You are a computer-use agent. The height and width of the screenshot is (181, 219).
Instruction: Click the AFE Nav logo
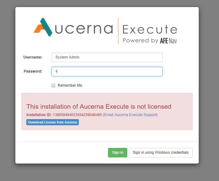click(168, 40)
